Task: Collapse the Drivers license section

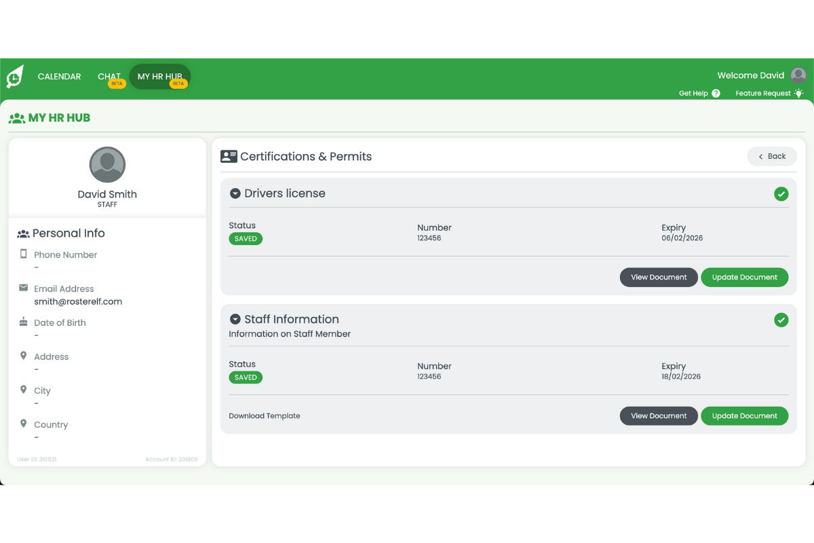Action: pos(235,193)
